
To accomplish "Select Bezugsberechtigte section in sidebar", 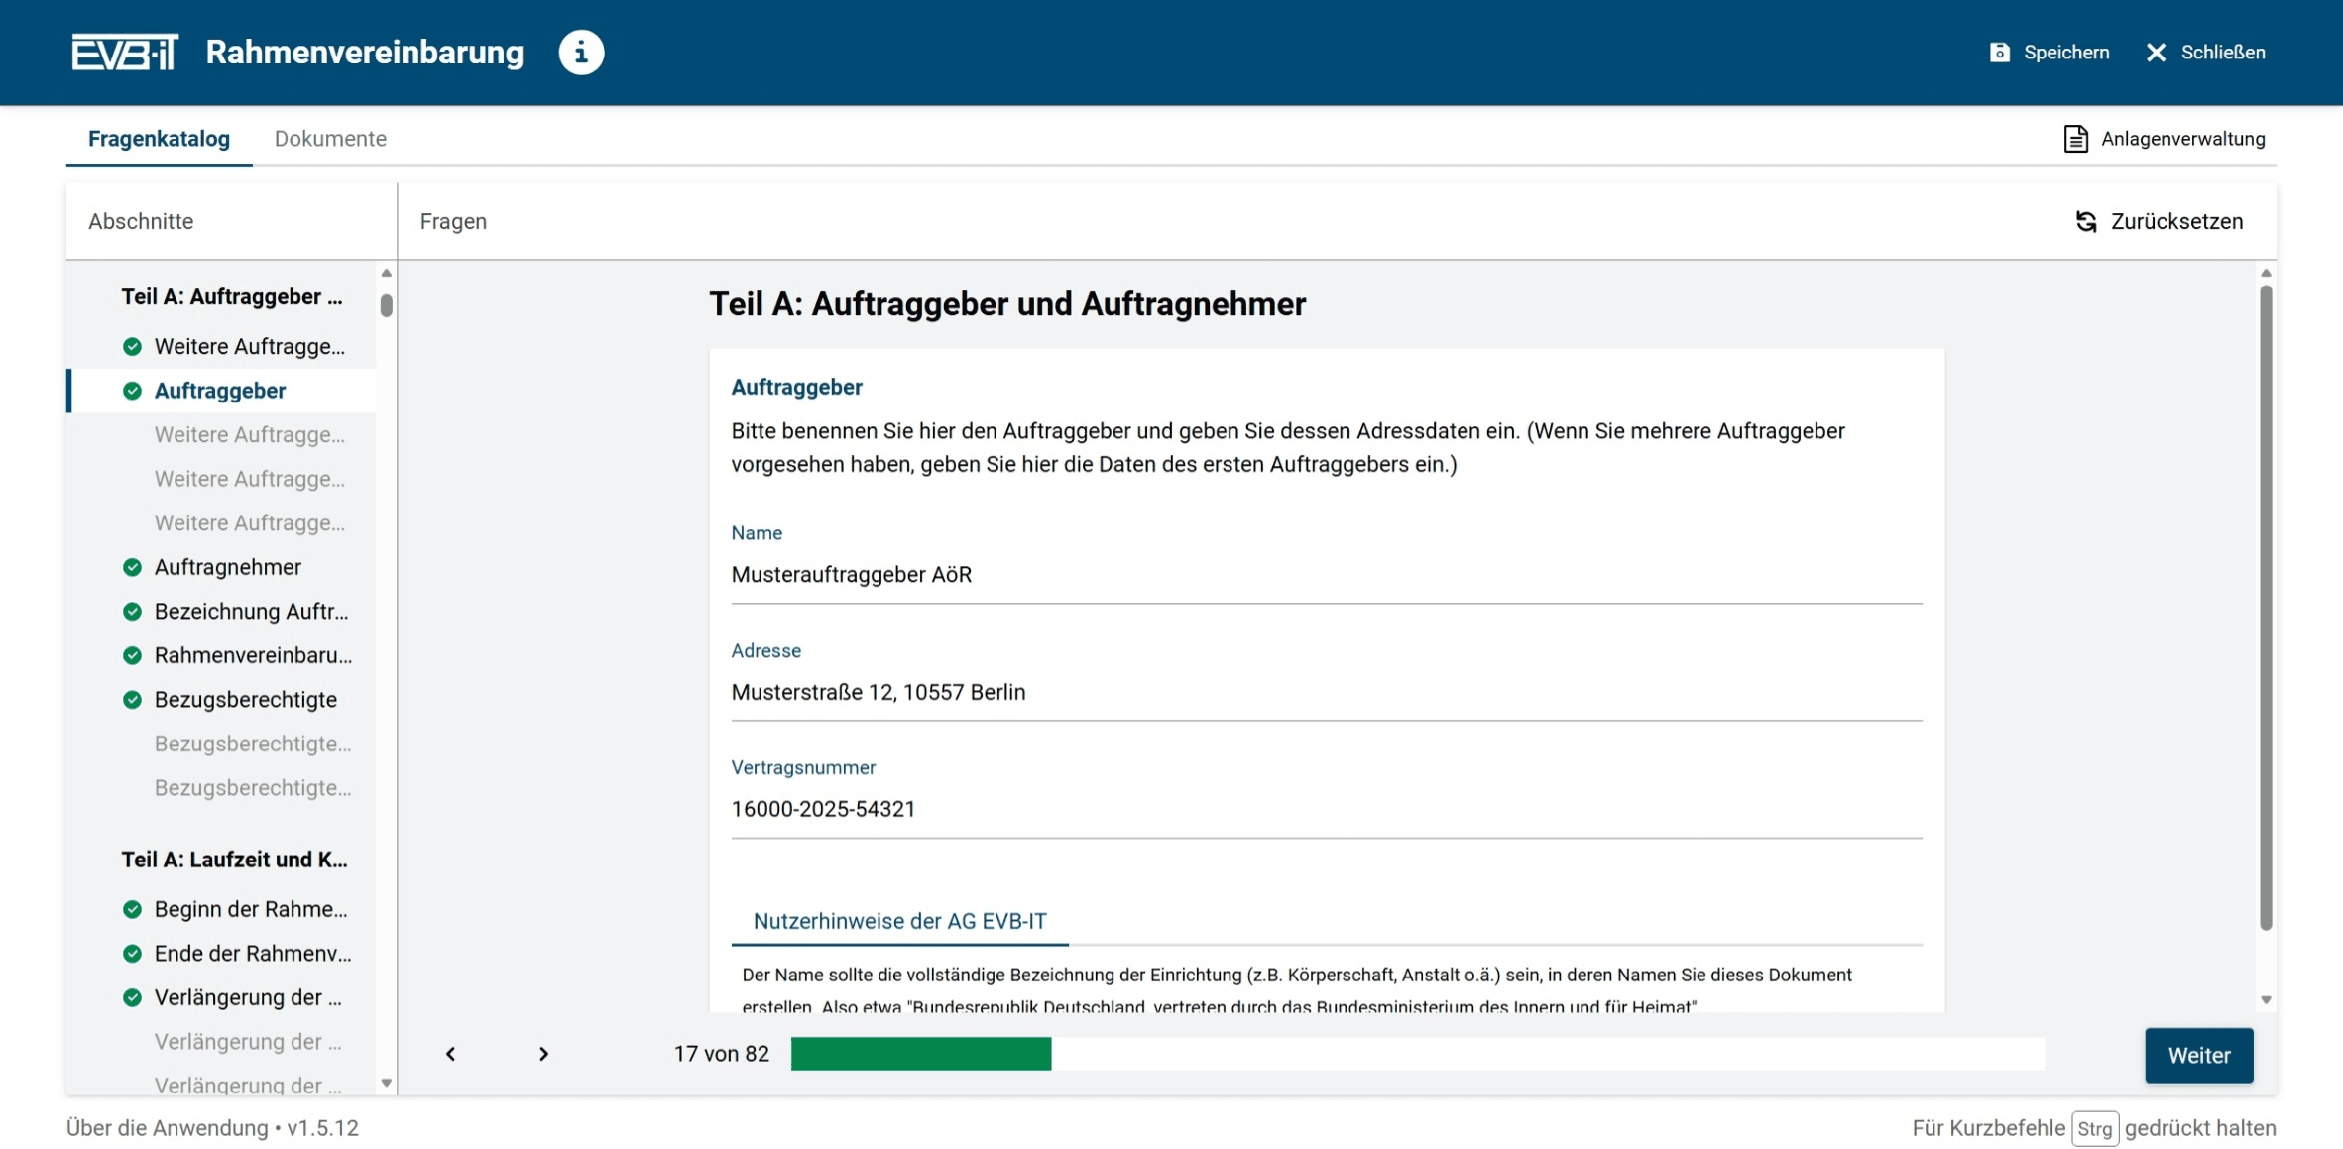I will point(245,700).
